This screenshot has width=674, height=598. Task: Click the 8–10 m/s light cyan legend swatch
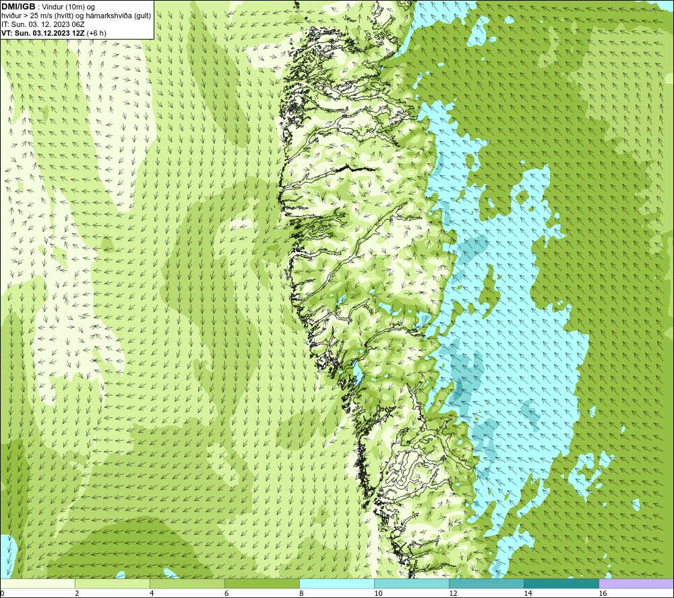pyautogui.click(x=337, y=583)
